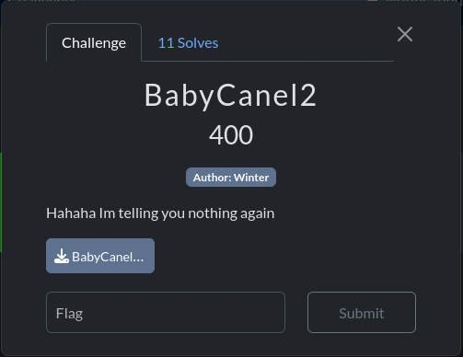Click the truncated BabyCanel... file name label
Viewport: 463px width, 357px height.
tap(108, 257)
